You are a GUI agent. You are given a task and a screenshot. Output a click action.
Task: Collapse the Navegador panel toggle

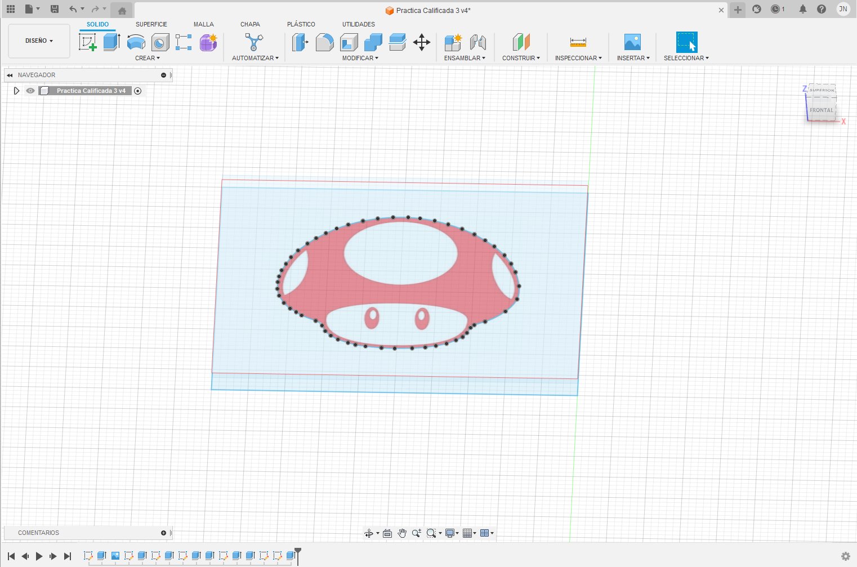coord(10,75)
